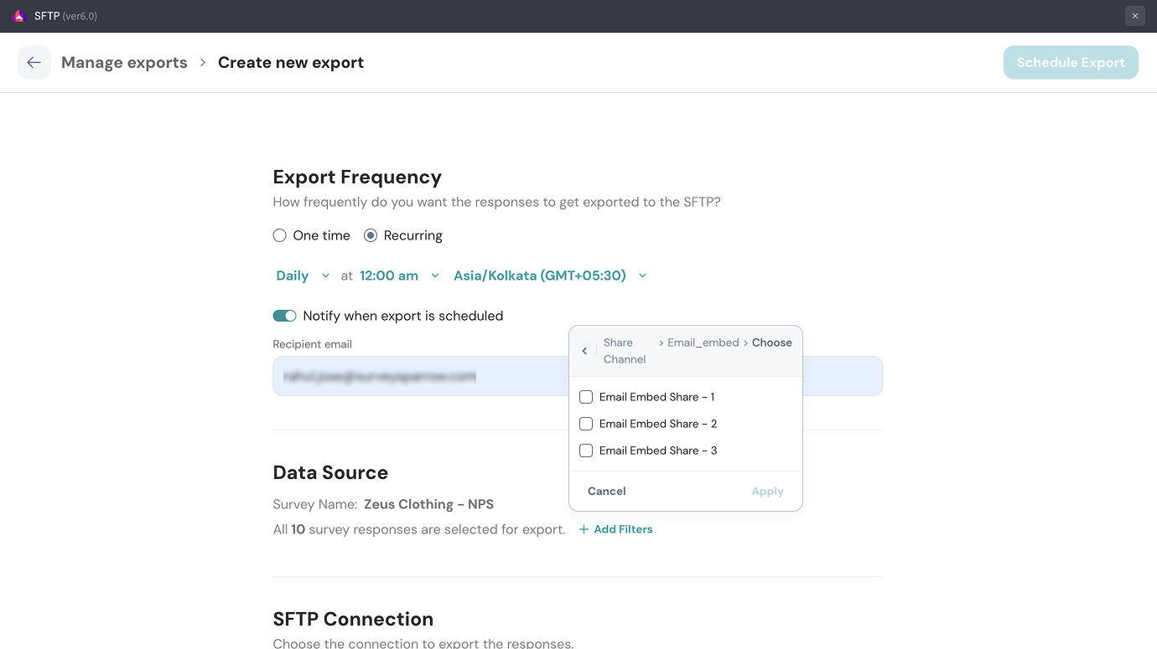Viewport: 1157px width, 649px height.
Task: Click the SFTP app logo icon
Action: [19, 16]
